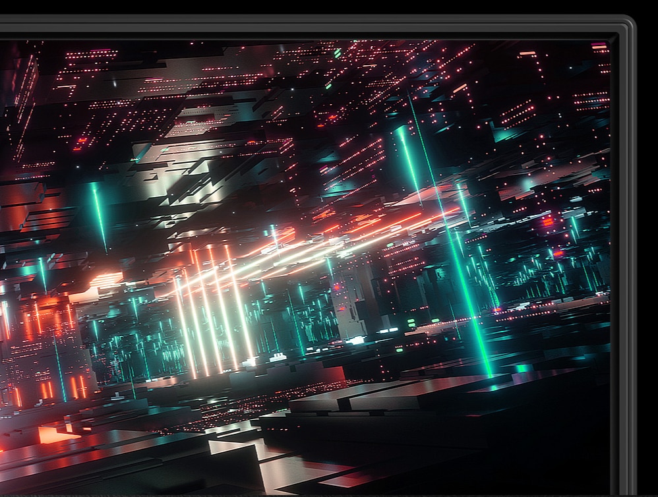
Task: Click the right vertical edge of monitor bezel
Action: click(626, 264)
